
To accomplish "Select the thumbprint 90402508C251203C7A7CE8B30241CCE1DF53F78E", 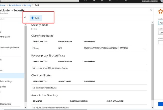I will pyautogui.click(x=106, y=48).
